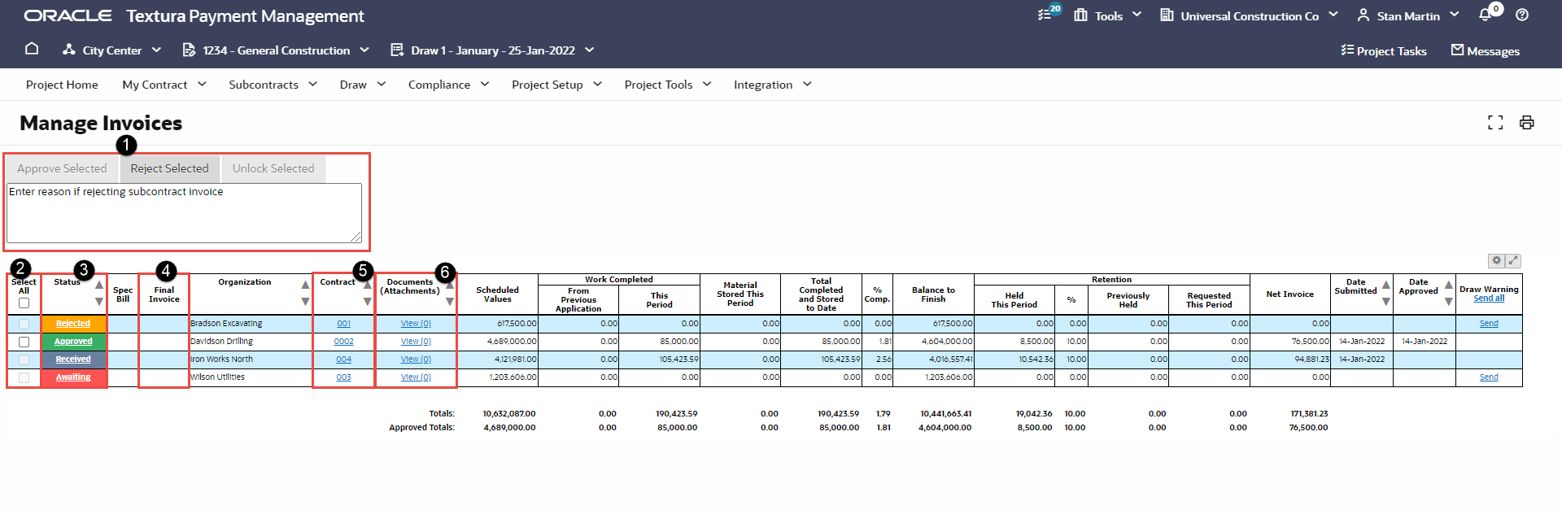
Task: Open the Approved status link
Action: 73,342
